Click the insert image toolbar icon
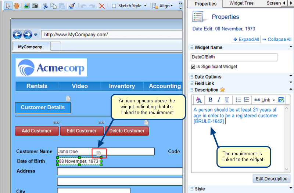The width and height of the screenshot is (294, 193). [26, 6]
